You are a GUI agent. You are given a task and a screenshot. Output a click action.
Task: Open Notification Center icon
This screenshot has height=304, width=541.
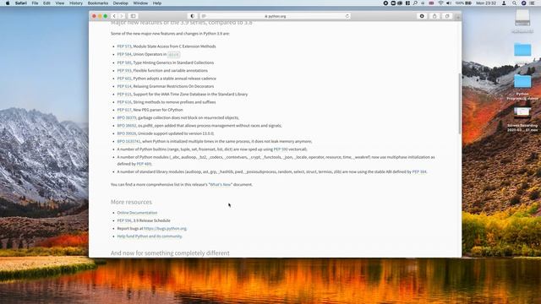point(533,3)
